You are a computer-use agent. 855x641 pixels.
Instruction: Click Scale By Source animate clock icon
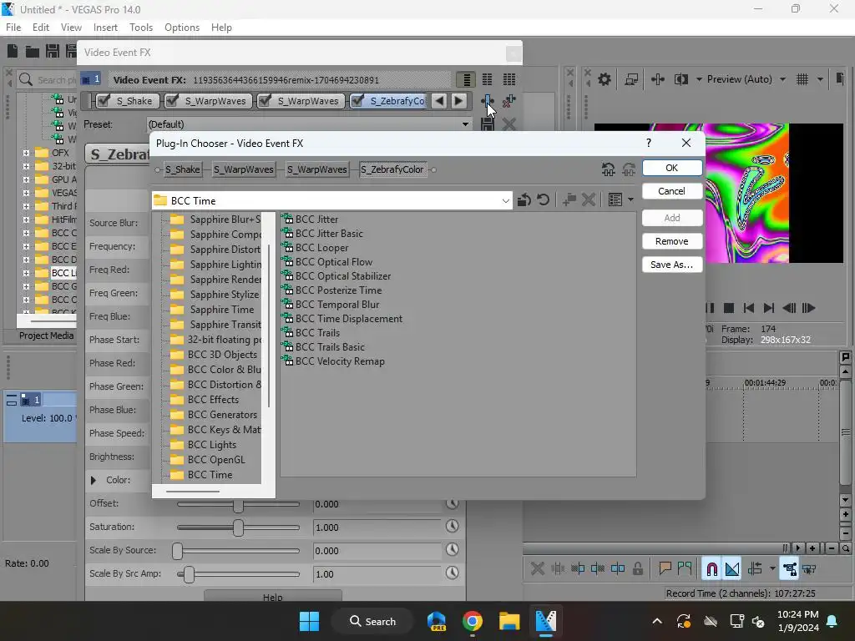pyautogui.click(x=452, y=549)
